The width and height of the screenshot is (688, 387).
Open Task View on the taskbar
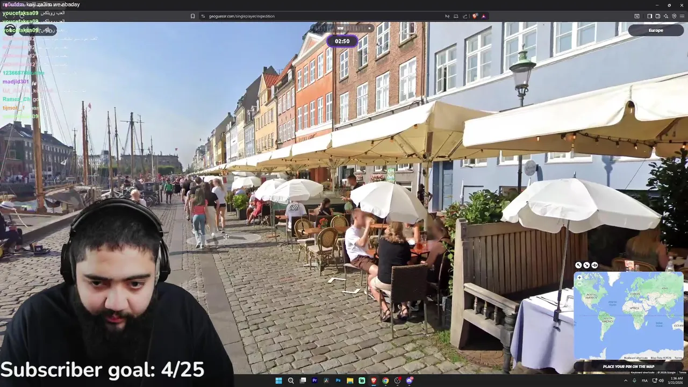303,381
